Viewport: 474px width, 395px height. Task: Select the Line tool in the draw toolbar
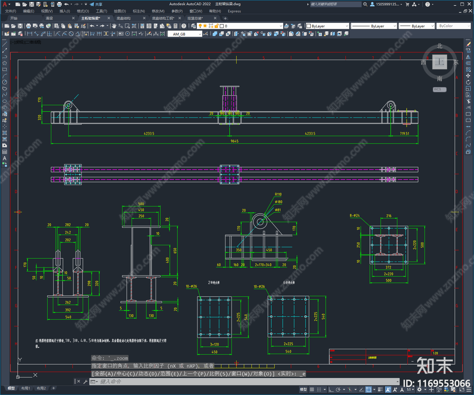pyautogui.click(x=4, y=44)
